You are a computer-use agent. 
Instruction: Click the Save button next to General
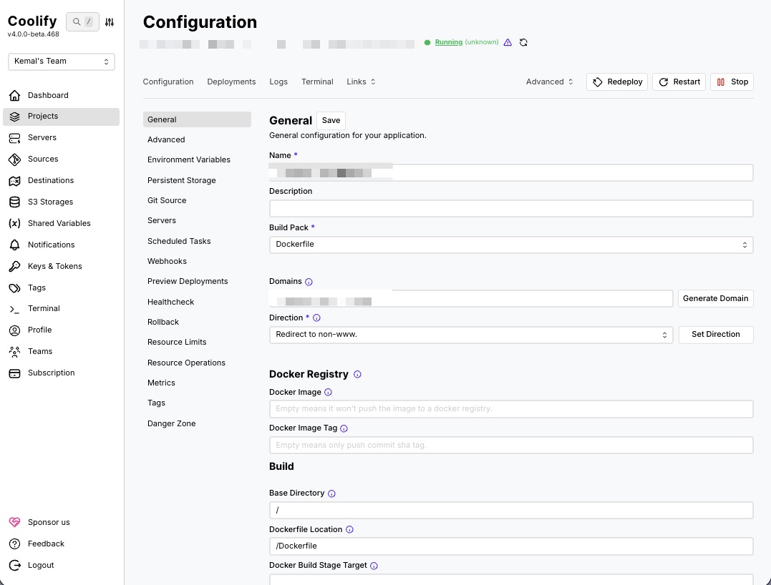(331, 120)
